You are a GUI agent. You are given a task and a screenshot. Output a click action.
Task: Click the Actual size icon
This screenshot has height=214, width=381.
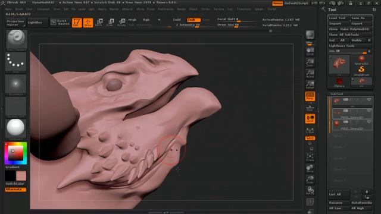(310, 74)
